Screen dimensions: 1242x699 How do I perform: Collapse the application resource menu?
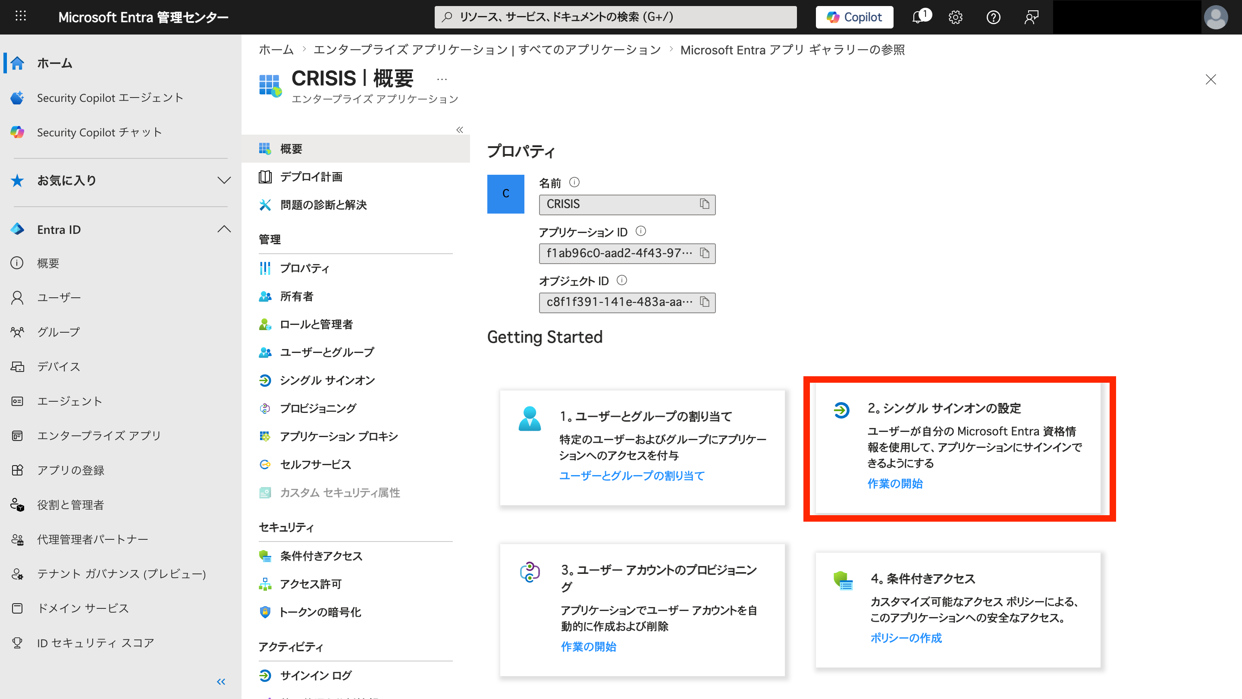point(459,130)
